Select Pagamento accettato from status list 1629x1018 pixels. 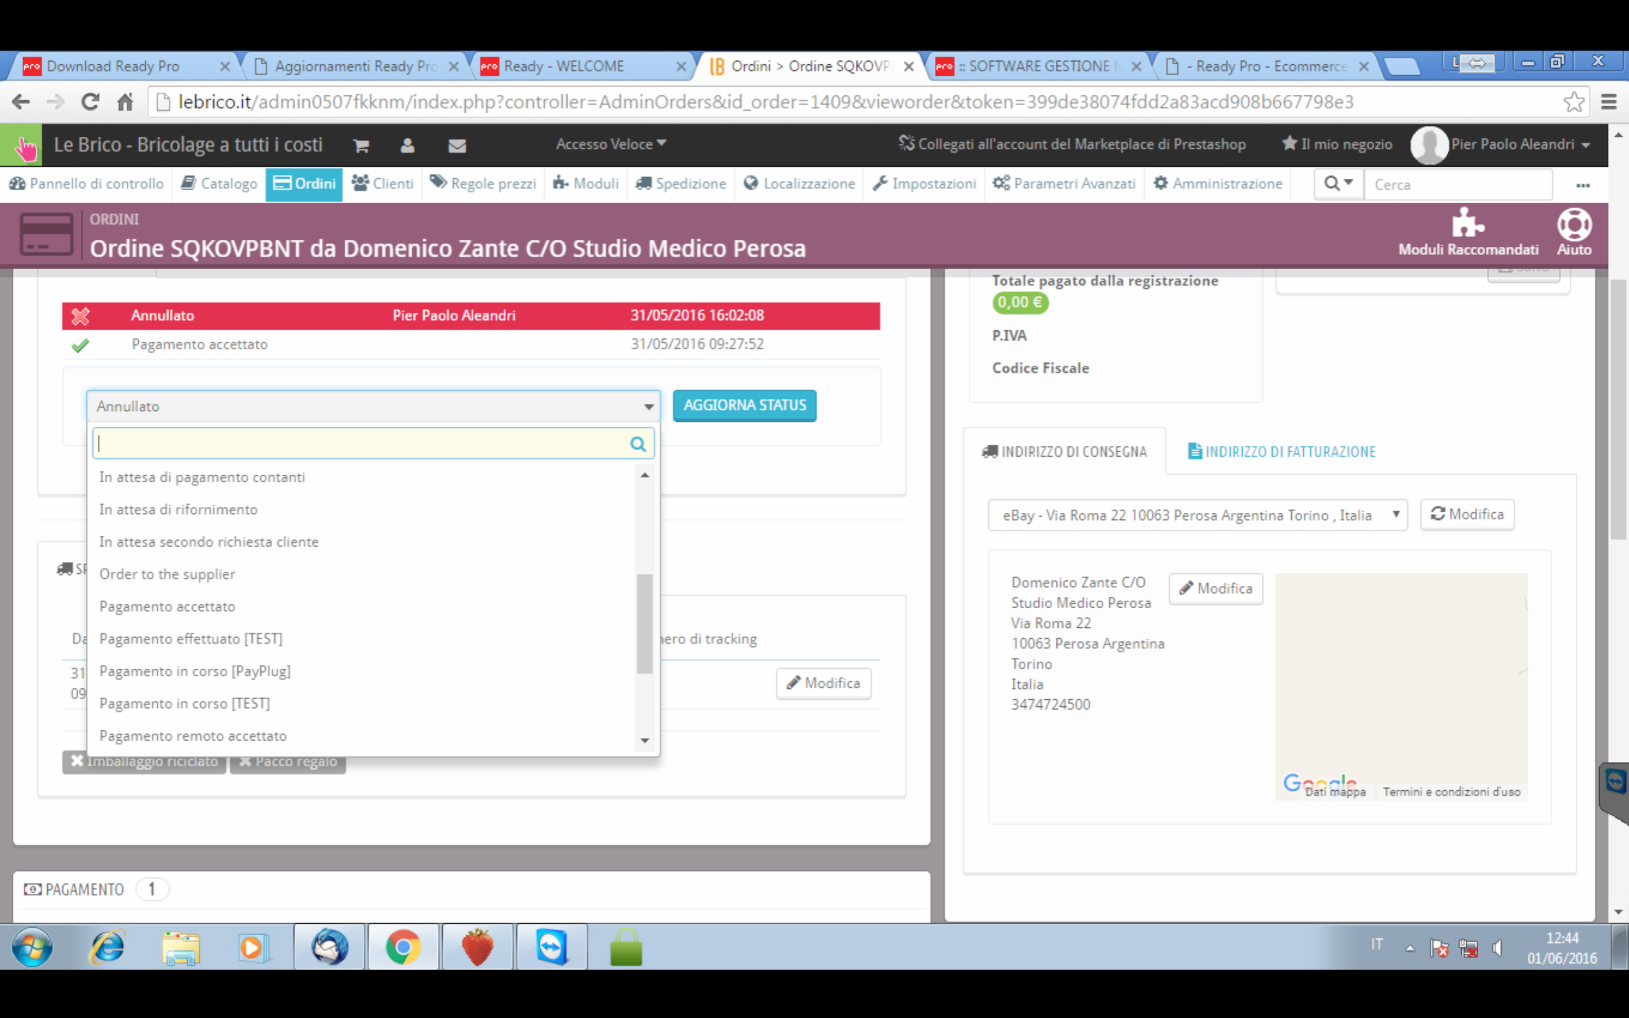point(167,606)
